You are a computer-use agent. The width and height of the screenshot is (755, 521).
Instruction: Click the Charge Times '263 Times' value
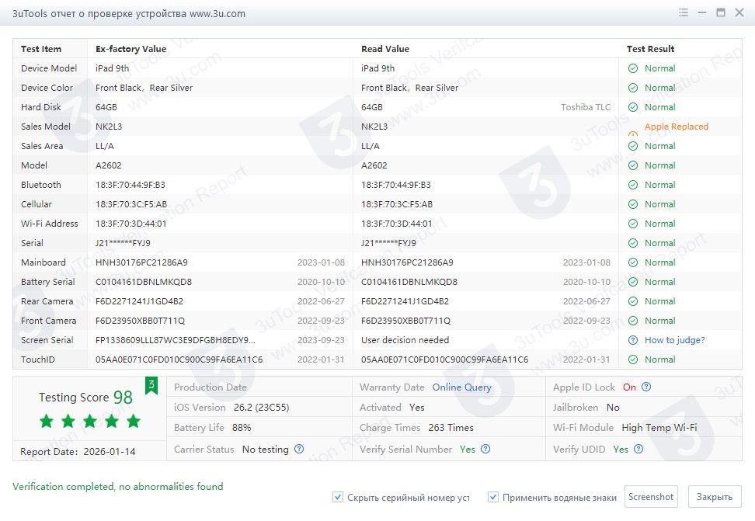point(451,428)
